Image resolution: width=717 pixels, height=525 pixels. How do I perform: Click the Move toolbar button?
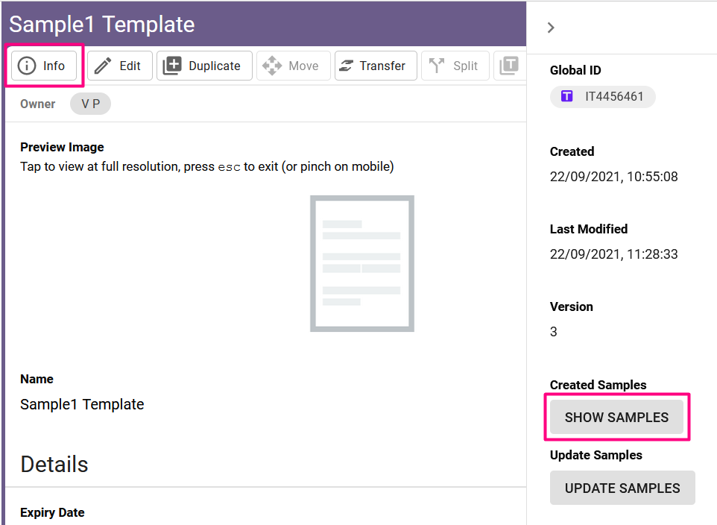[x=294, y=66]
